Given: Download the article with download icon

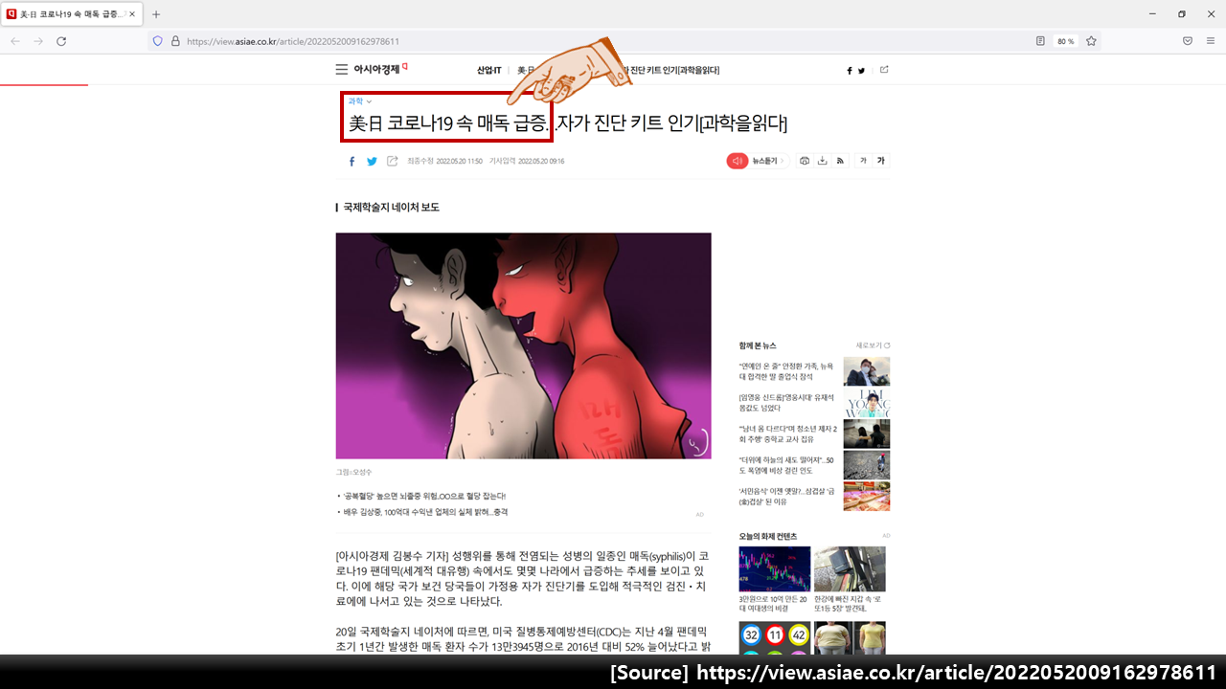Looking at the screenshot, I should click(x=822, y=161).
